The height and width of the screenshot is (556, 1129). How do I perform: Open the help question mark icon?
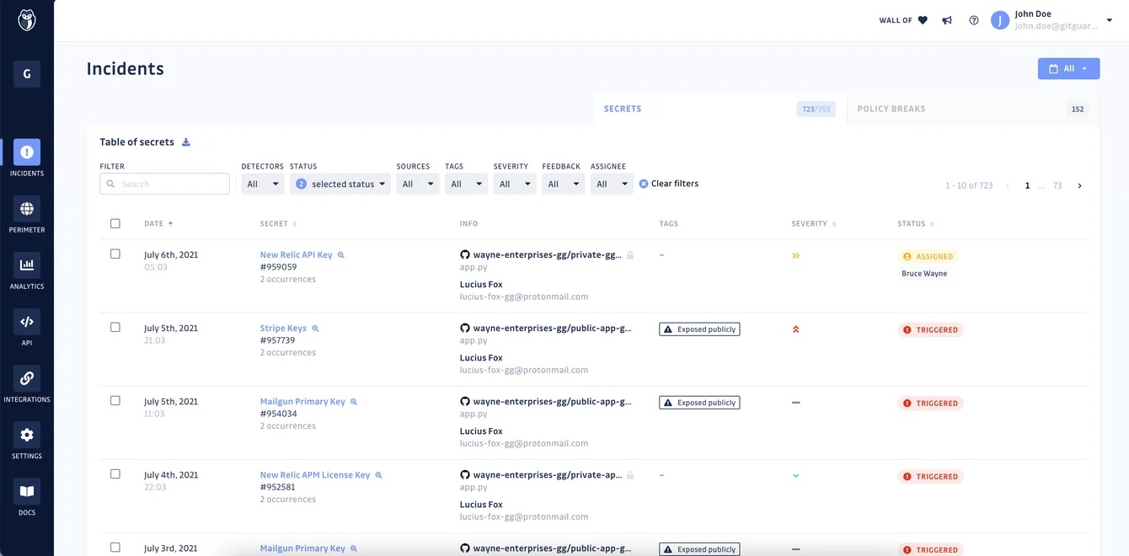coord(974,20)
